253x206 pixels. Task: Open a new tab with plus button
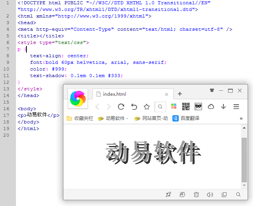click(180, 94)
